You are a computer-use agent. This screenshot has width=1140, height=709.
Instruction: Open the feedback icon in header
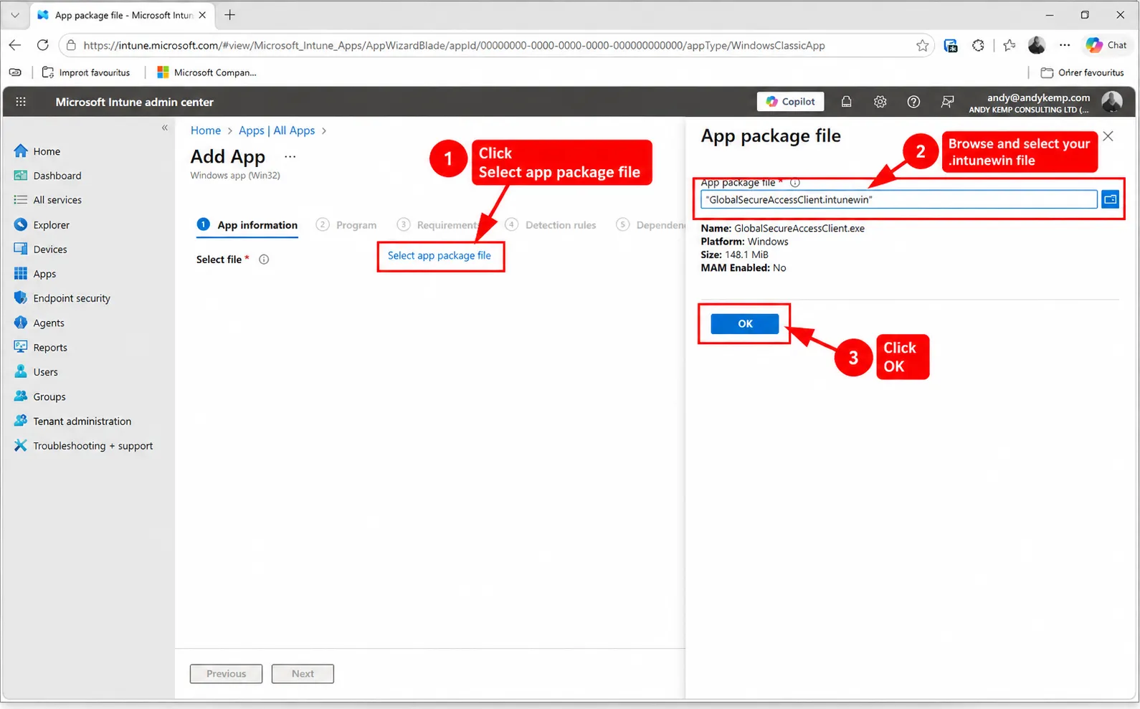pyautogui.click(x=947, y=102)
